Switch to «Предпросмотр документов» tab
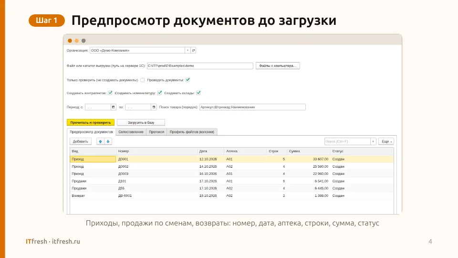This screenshot has height=258, width=458. click(91, 132)
